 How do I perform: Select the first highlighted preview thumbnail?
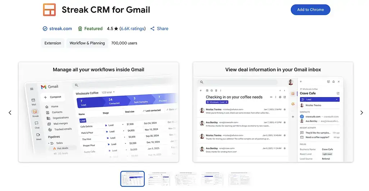click(x=132, y=179)
